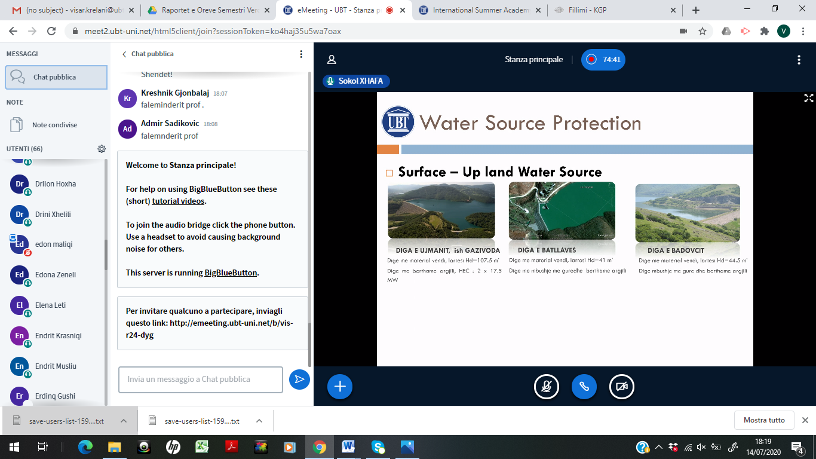This screenshot has height=459, width=816.
Task: Expand options for first downloaded txt file
Action: tap(124, 421)
